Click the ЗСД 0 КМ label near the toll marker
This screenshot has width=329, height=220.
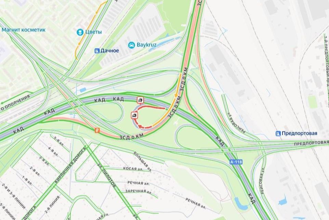click(x=132, y=136)
